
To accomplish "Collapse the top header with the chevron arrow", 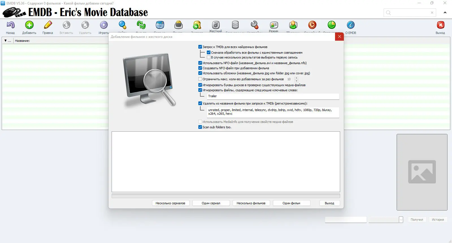I will (x=445, y=13).
